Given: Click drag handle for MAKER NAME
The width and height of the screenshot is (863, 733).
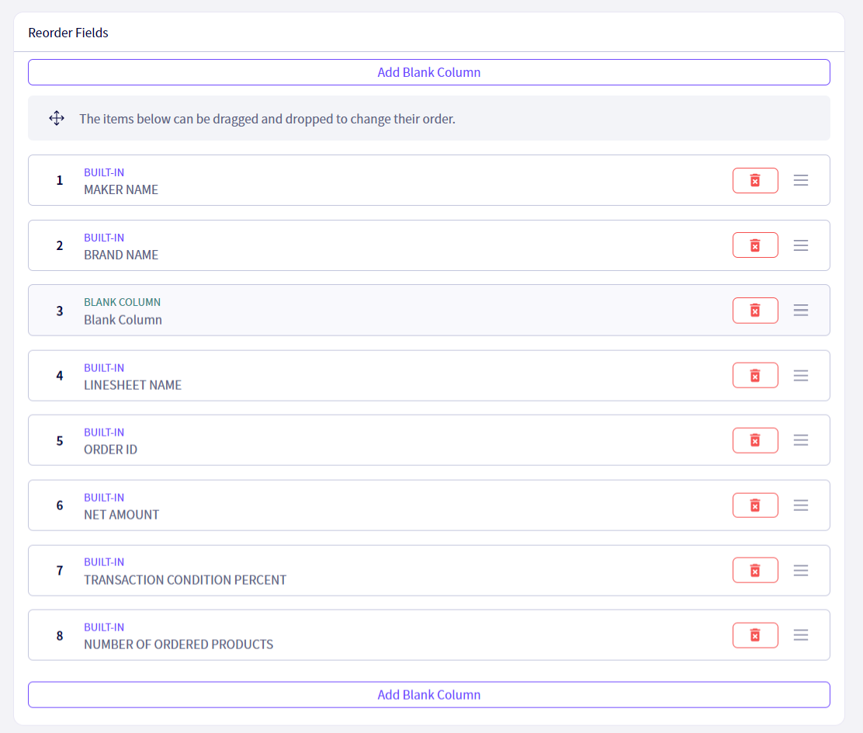Looking at the screenshot, I should pyautogui.click(x=801, y=180).
